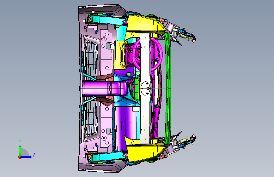Select the yellow instrument cluster housing
The image size is (274, 177).
pos(120,55)
